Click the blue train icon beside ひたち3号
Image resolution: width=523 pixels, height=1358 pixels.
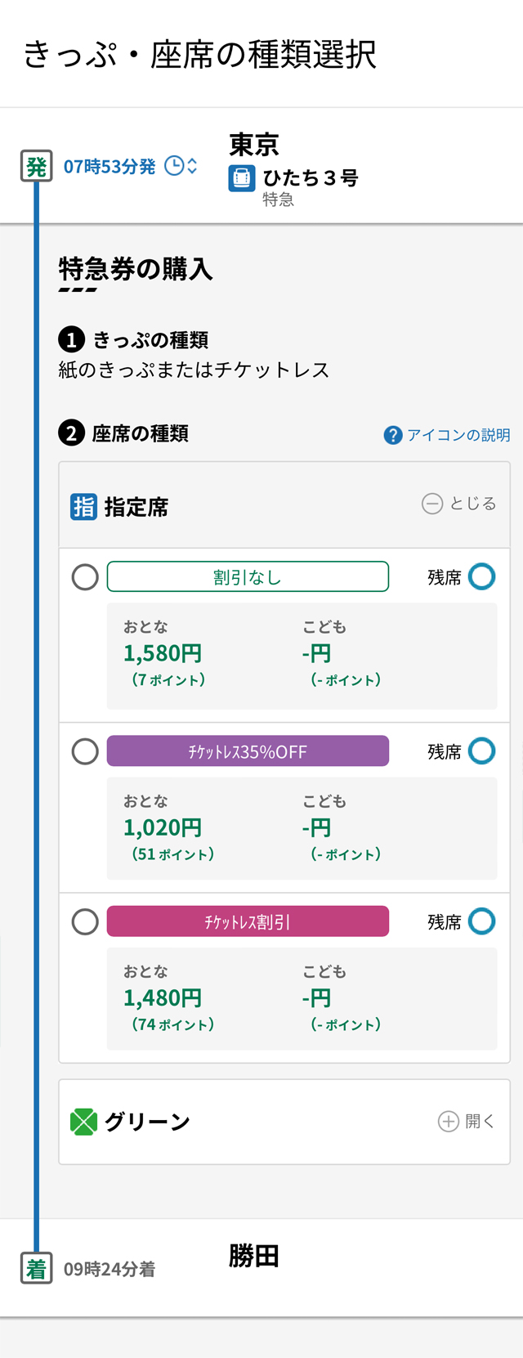242,178
